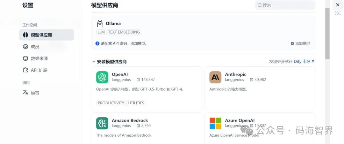The image size is (344, 144).
Task: Click the members face icon
Action: coord(25,47)
